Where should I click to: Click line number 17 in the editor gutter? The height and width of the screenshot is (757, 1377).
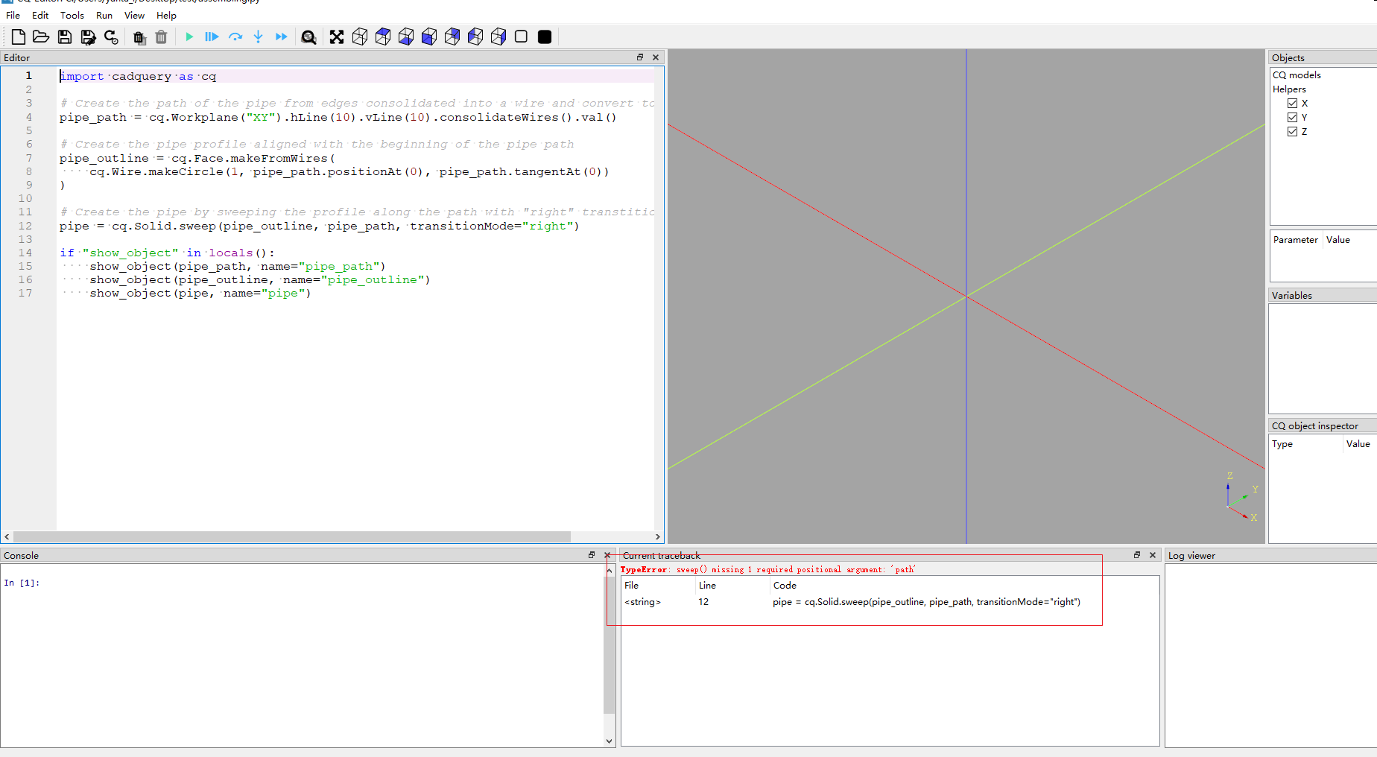(25, 294)
